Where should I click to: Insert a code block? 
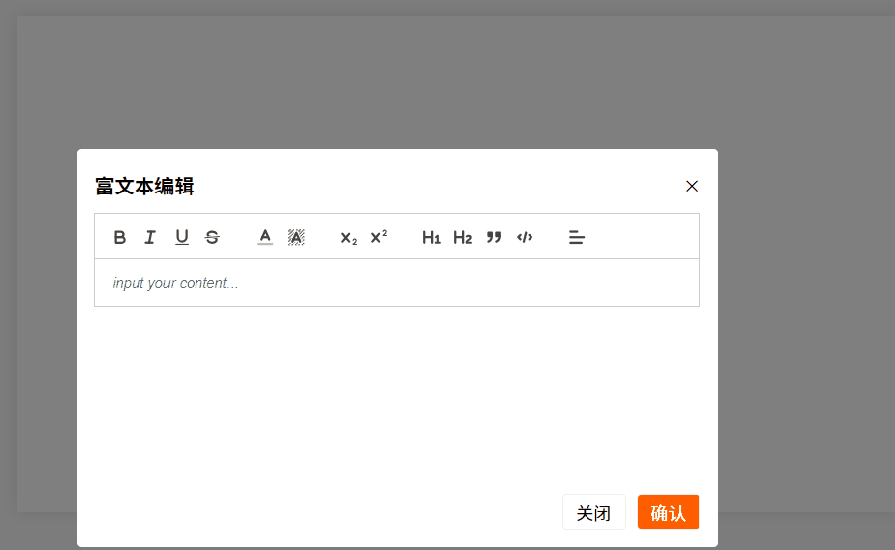click(525, 237)
